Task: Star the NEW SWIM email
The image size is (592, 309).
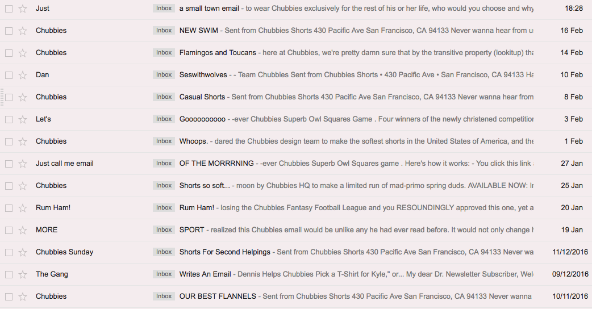Action: tap(23, 31)
